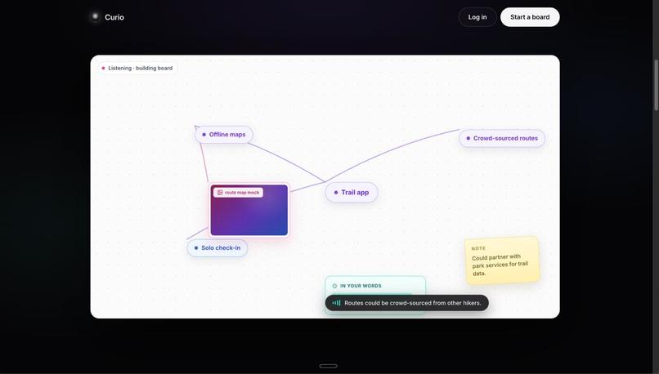Click the red recording dot in status badge
659x374 pixels.
[103, 68]
